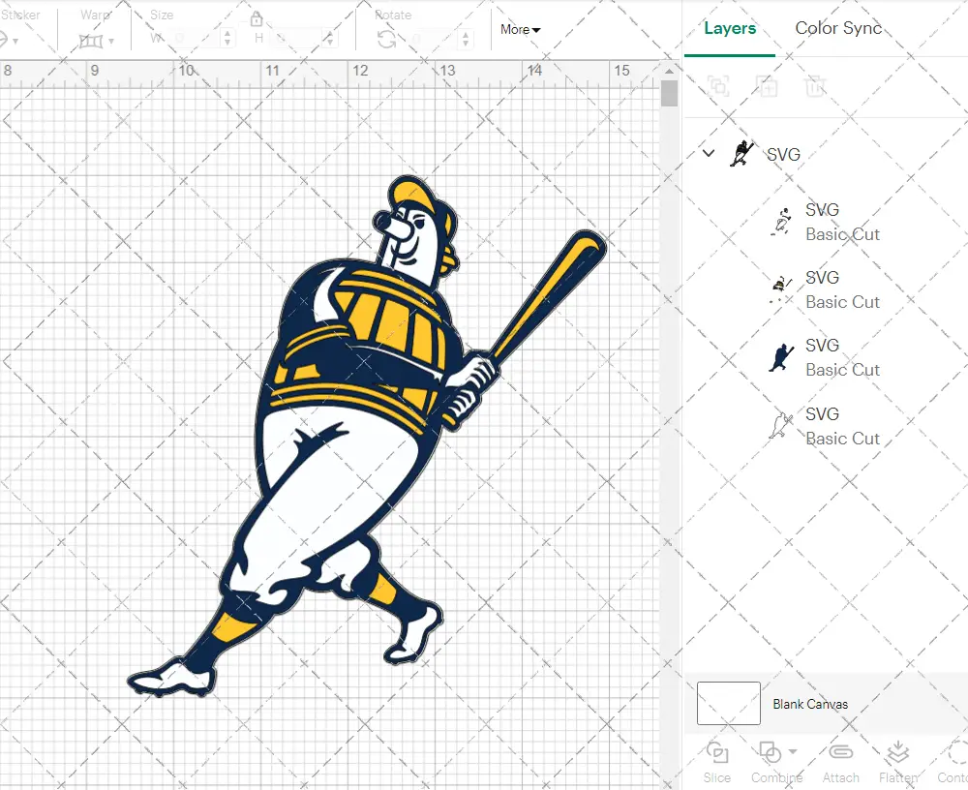
Task: Click the Flatten tool
Action: 897,762
